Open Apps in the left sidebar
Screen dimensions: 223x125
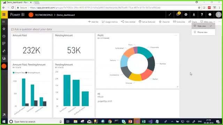click(x=4, y=43)
